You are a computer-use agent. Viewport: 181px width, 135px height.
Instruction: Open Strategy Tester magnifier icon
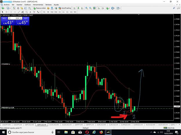click(x=30, y=8)
